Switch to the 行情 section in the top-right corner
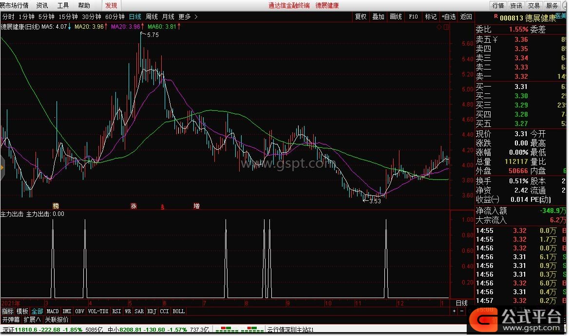 click(x=498, y=5)
